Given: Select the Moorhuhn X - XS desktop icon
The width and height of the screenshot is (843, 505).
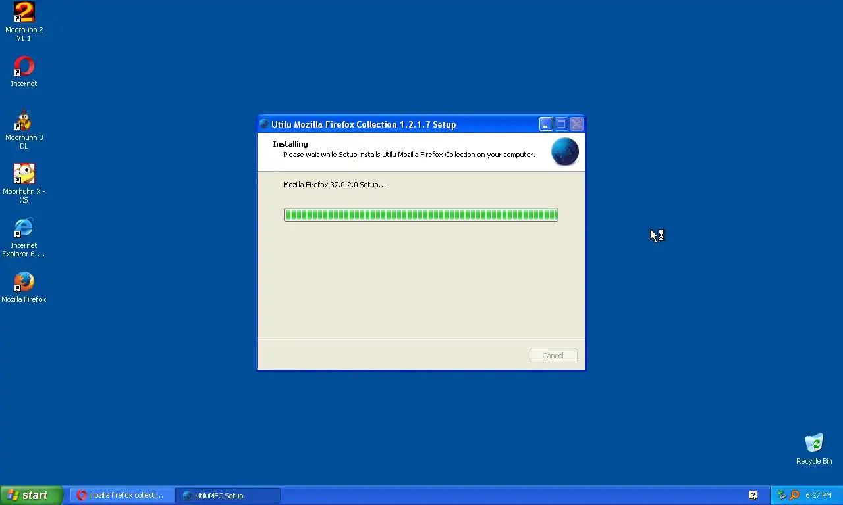Looking at the screenshot, I should point(24,183).
